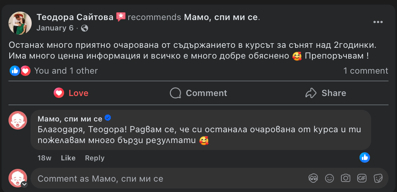Open Теодора Сайтова's profile picture
397x192 pixels.
(20, 23)
